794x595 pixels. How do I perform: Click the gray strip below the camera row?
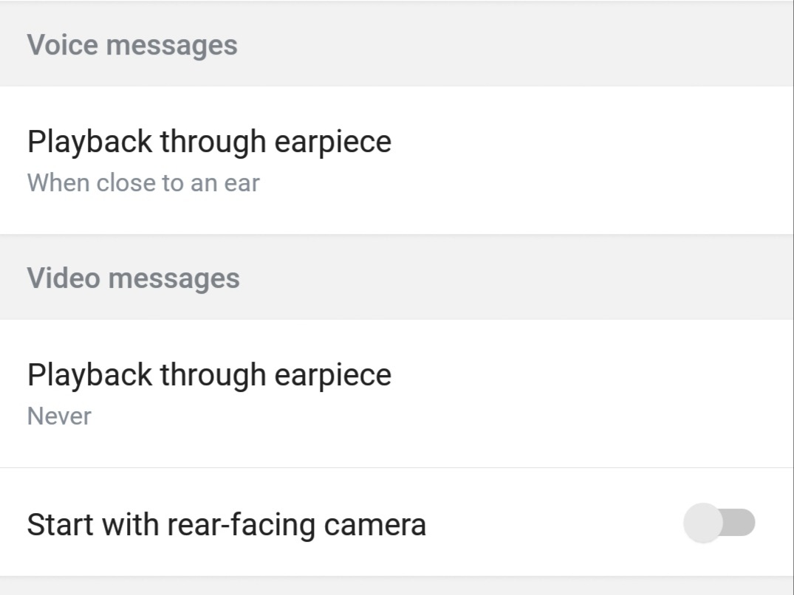click(x=397, y=586)
